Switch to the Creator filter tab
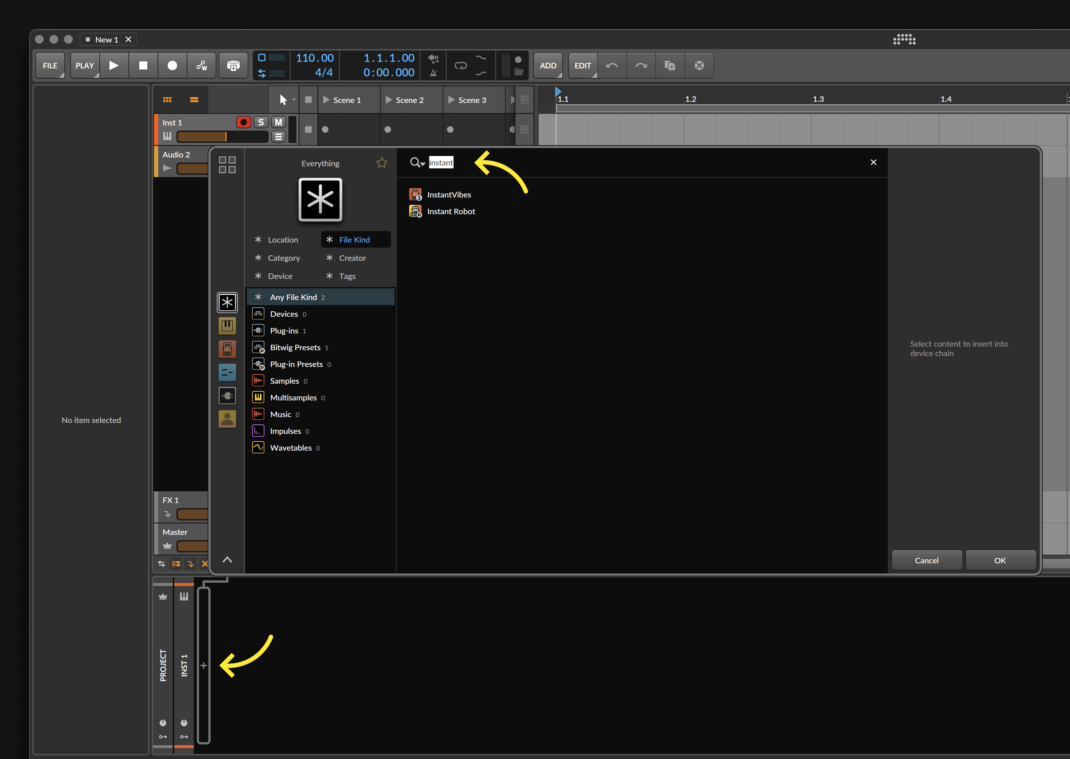 (356, 258)
